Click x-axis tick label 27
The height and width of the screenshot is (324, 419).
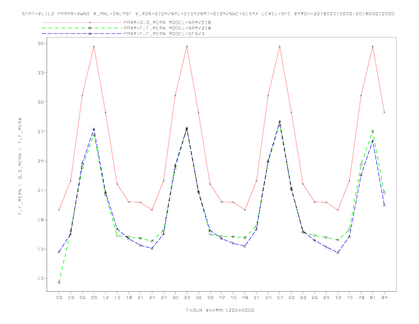(x=163, y=298)
